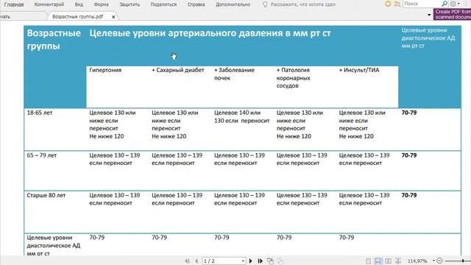Click the orange heart icon

[x=388, y=4]
